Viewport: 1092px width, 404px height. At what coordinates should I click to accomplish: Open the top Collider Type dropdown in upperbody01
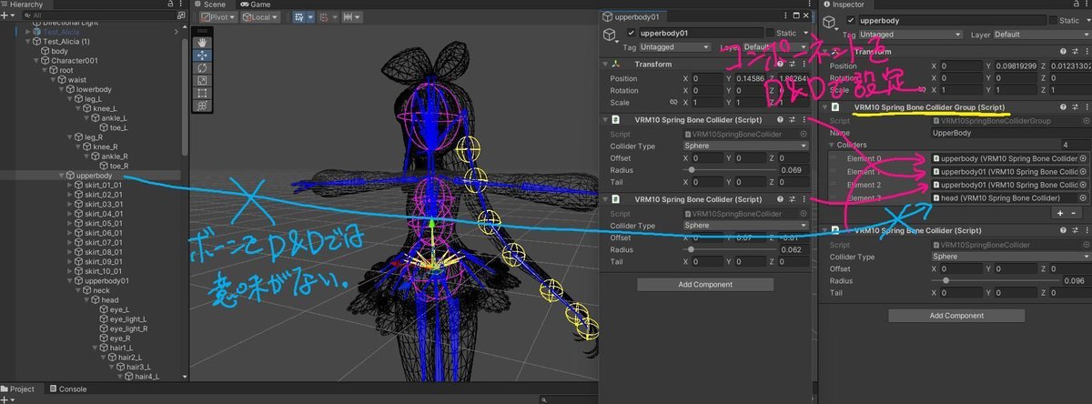tap(745, 146)
